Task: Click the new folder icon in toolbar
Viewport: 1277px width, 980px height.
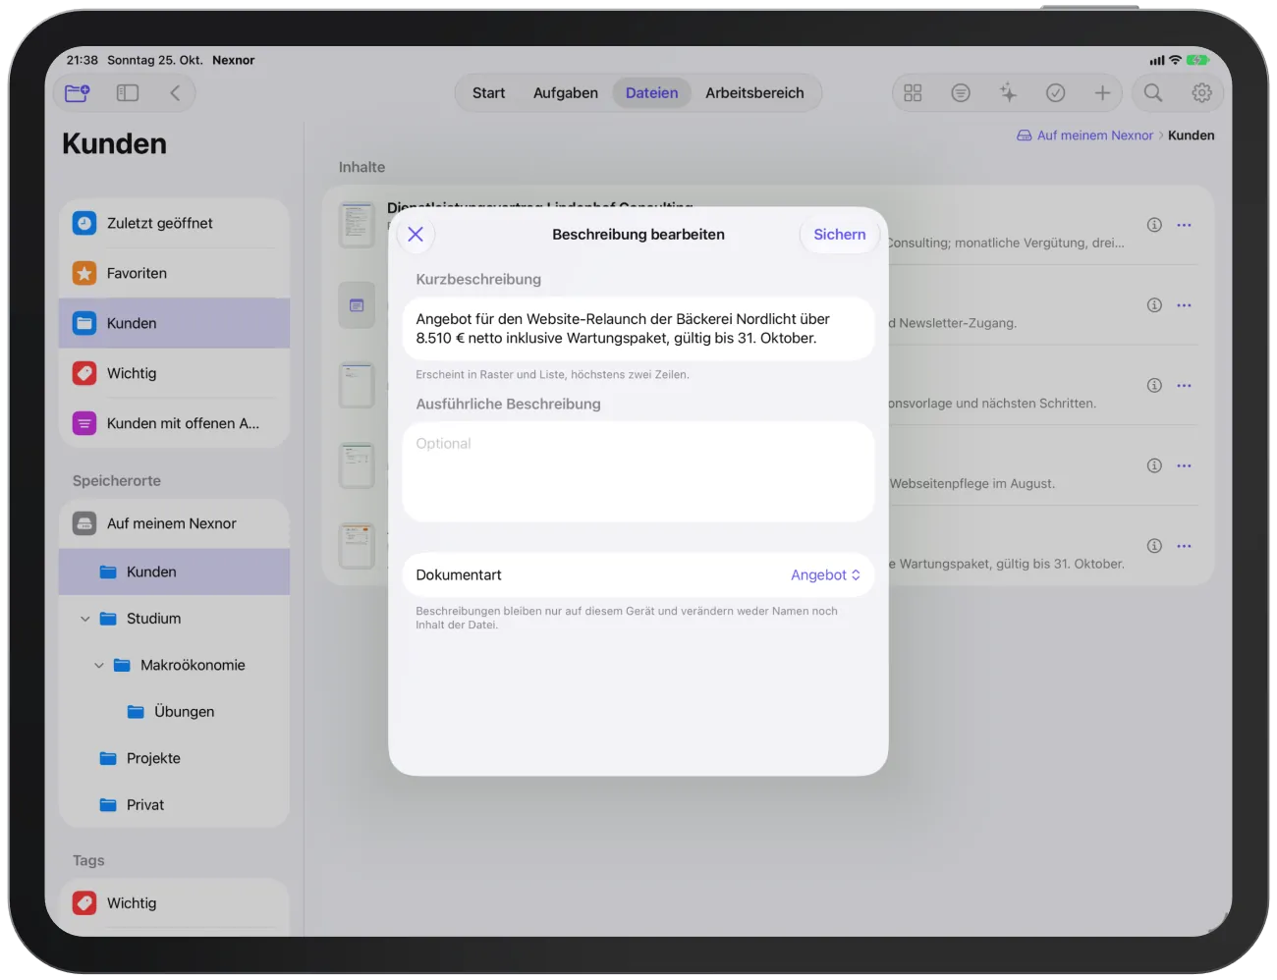Action: pyautogui.click(x=77, y=93)
